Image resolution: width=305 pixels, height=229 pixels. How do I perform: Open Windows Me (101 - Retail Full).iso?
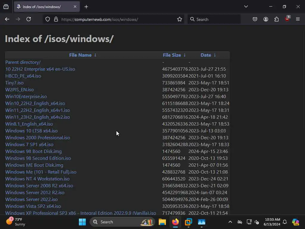(x=41, y=172)
